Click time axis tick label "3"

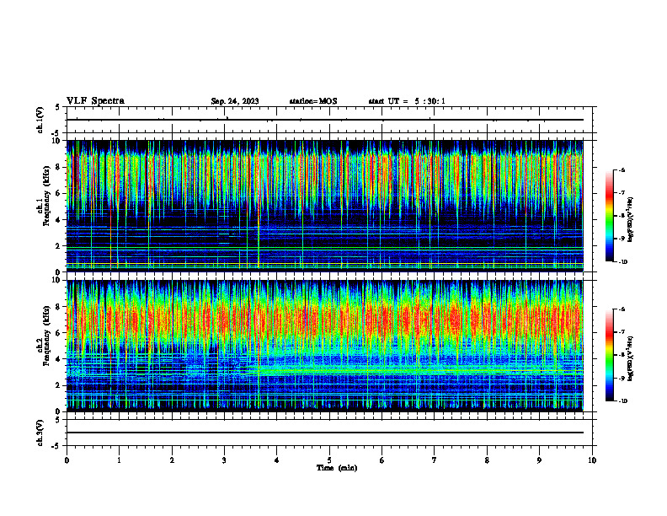pyautogui.click(x=224, y=460)
